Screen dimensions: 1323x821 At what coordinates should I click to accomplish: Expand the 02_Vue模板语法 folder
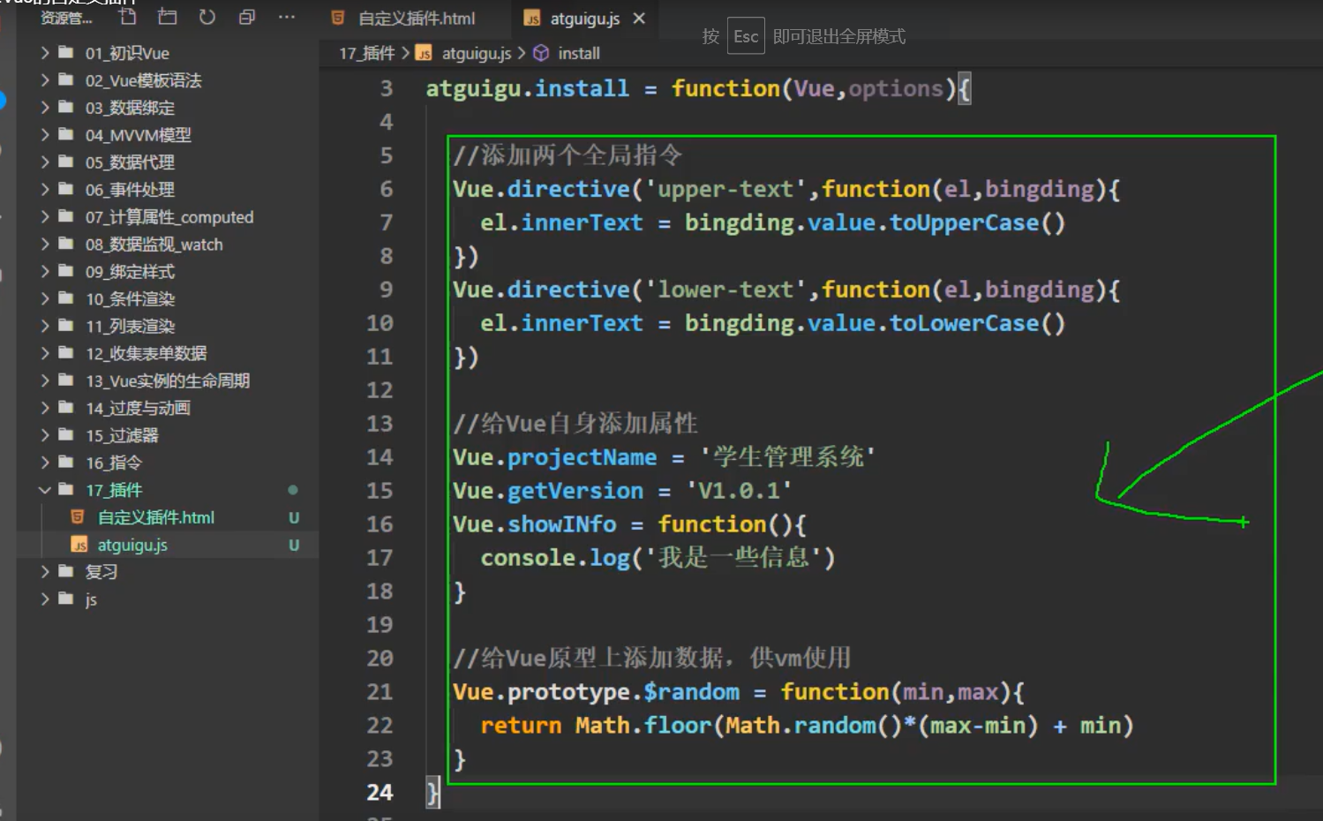pyautogui.click(x=45, y=80)
